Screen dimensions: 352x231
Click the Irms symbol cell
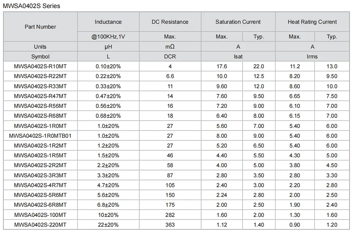pyautogui.click(x=312, y=56)
